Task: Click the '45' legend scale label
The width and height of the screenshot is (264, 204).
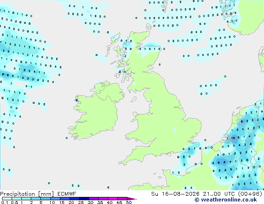Action: coord(119,202)
